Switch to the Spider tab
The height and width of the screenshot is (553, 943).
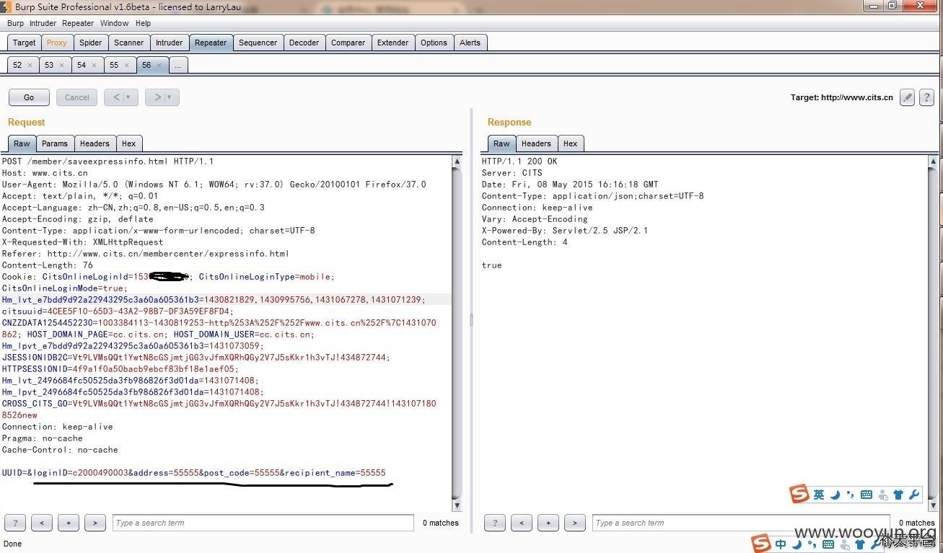pos(90,43)
